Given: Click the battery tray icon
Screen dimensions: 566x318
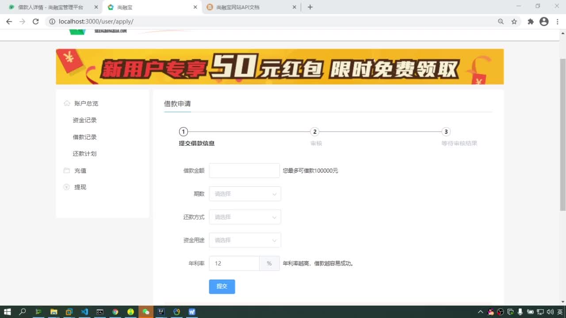Looking at the screenshot, I should pos(530,312).
